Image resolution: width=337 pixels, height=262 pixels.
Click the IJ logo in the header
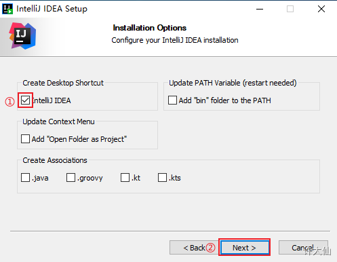22,36
